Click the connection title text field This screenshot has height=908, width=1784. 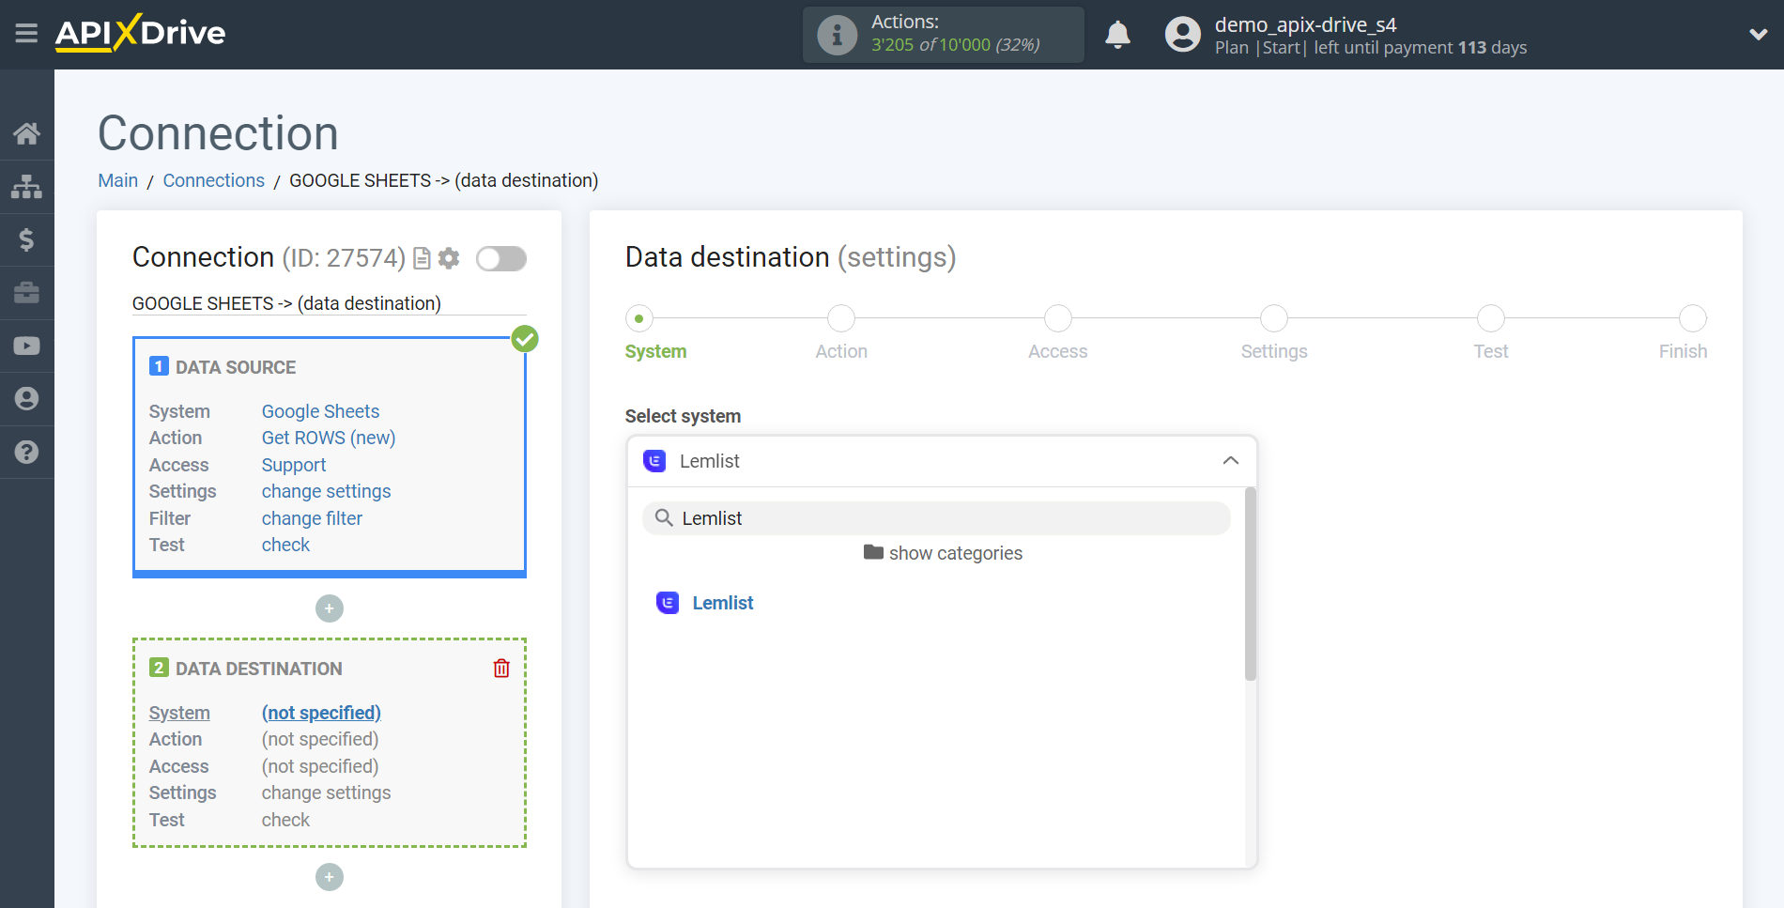coord(330,303)
